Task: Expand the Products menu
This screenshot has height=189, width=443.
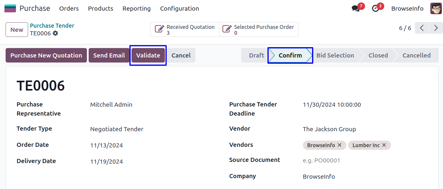Action: [100, 9]
